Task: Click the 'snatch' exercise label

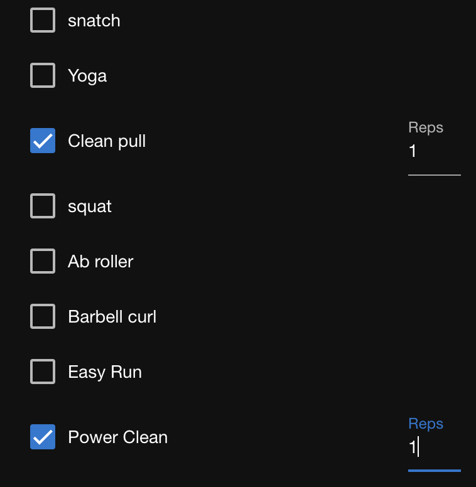Action: point(94,21)
